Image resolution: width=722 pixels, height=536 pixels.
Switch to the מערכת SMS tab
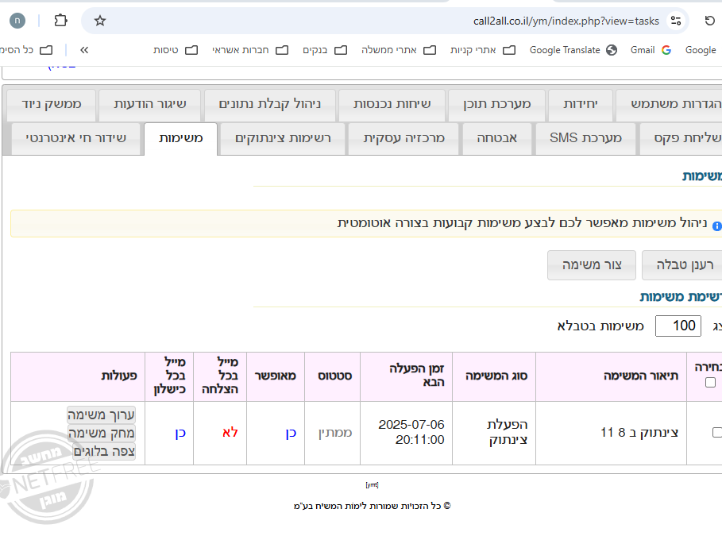point(585,139)
